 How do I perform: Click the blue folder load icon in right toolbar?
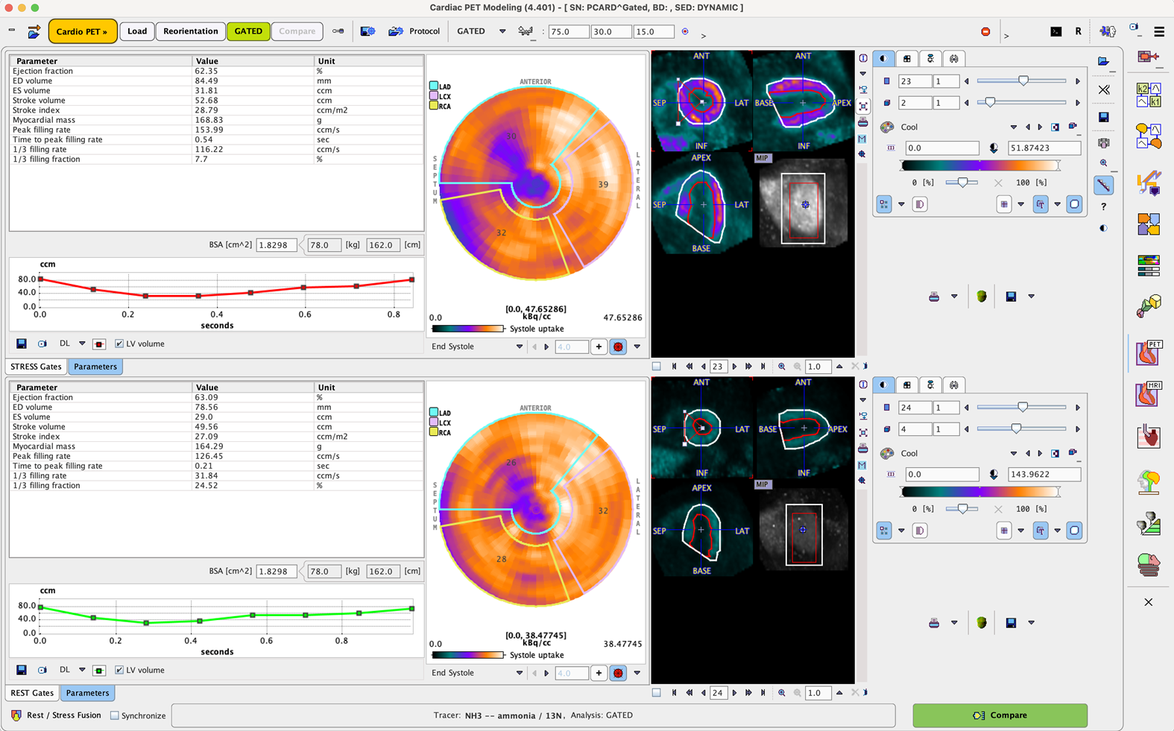(x=1103, y=61)
